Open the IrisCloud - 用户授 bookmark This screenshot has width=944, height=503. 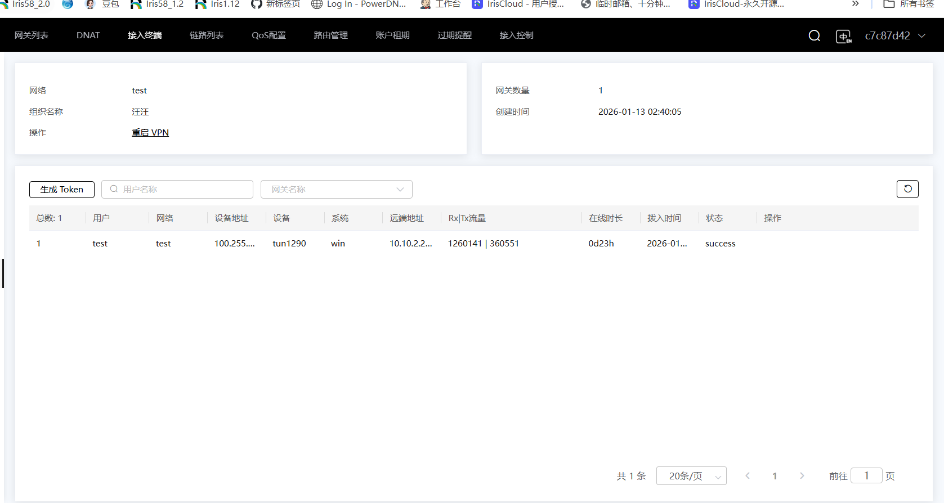pos(518,4)
